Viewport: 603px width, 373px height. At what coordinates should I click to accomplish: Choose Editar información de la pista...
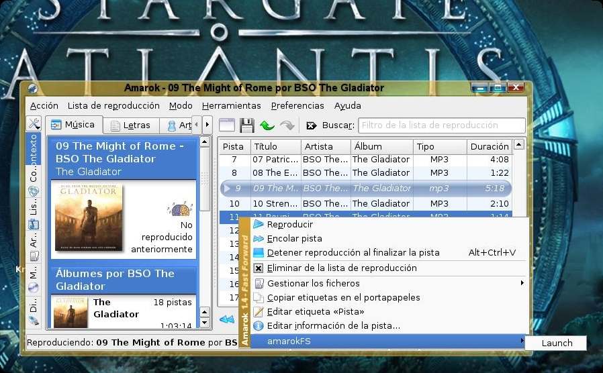pos(388,326)
